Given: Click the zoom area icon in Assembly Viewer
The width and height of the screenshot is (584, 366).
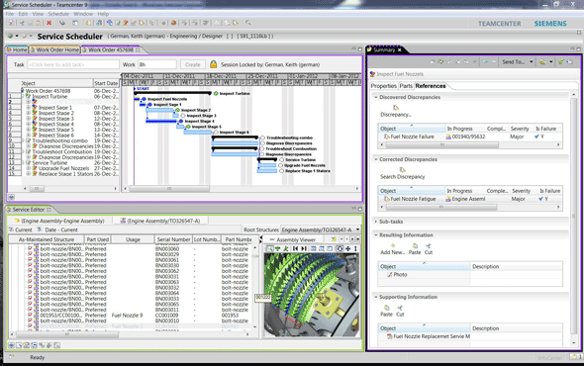Looking at the screenshot, I should coord(269,248).
